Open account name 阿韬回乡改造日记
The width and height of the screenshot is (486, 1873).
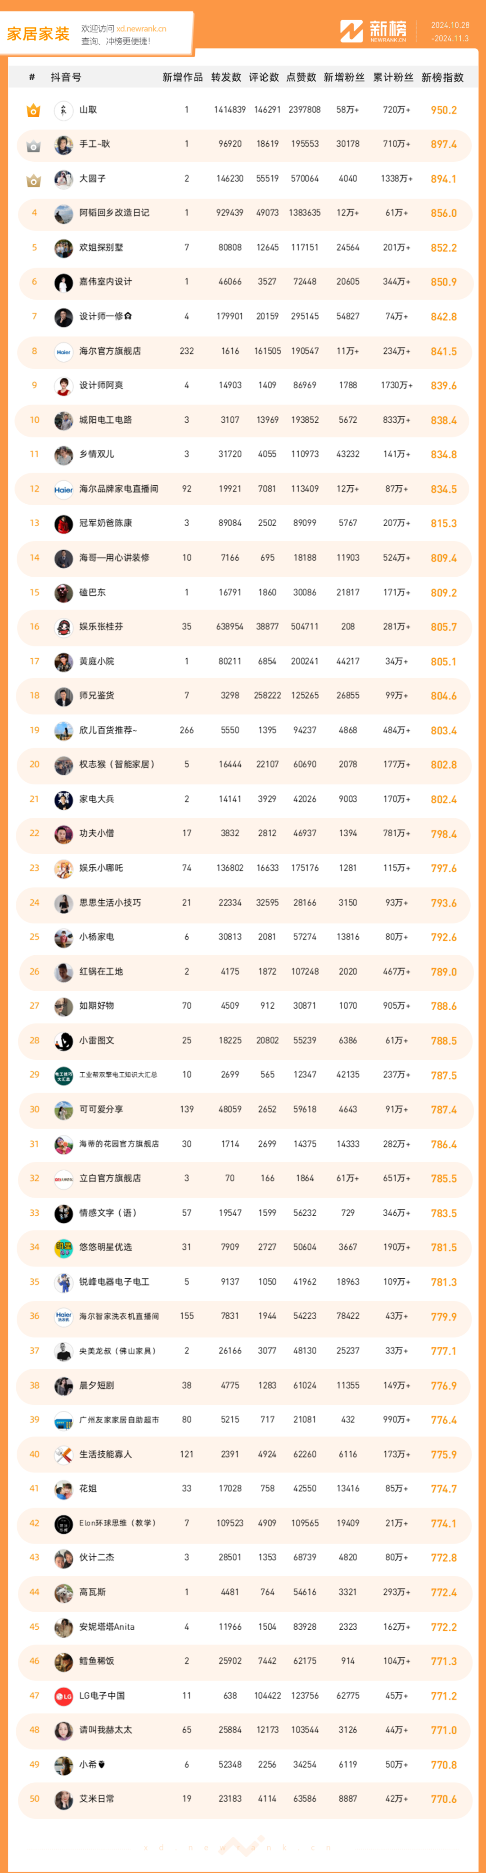(114, 213)
